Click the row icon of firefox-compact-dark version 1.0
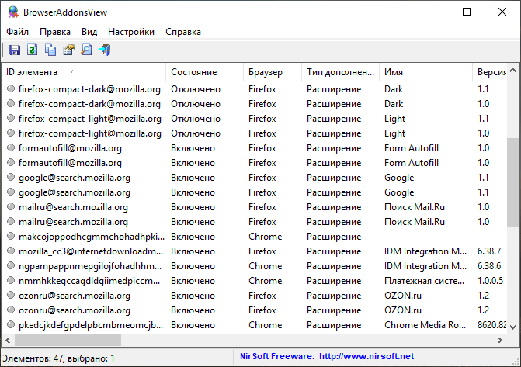 [x=11, y=103]
